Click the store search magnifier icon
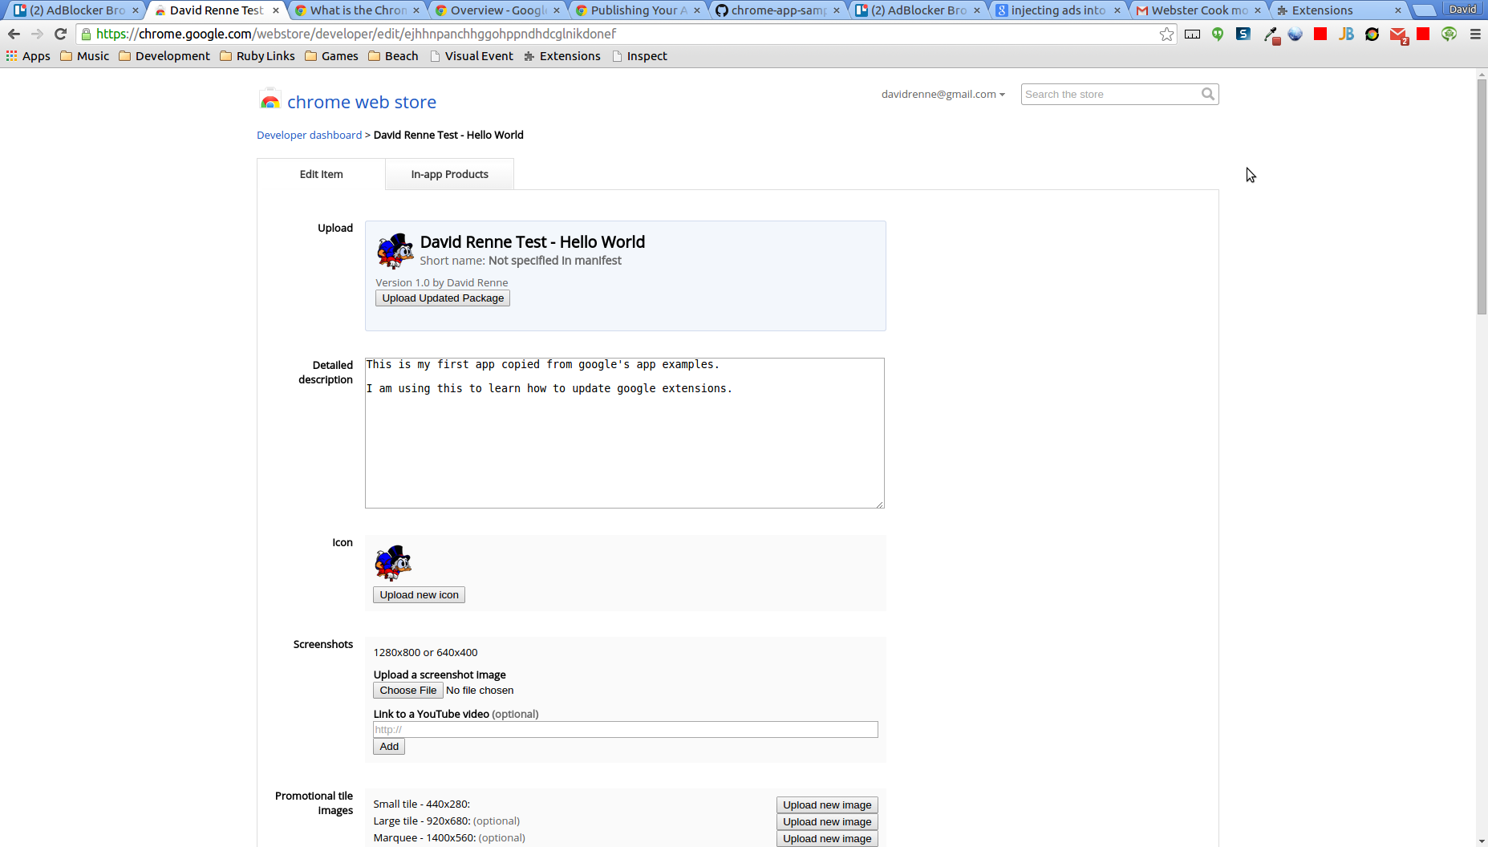1488x847 pixels. tap(1207, 94)
